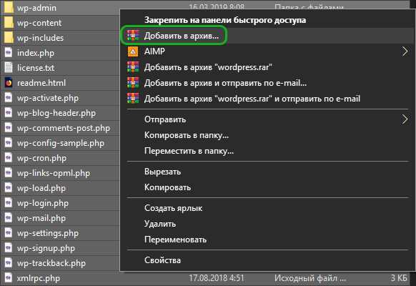The height and width of the screenshot is (286, 416).
Task: Select the readme.html file name
Action: (41, 83)
